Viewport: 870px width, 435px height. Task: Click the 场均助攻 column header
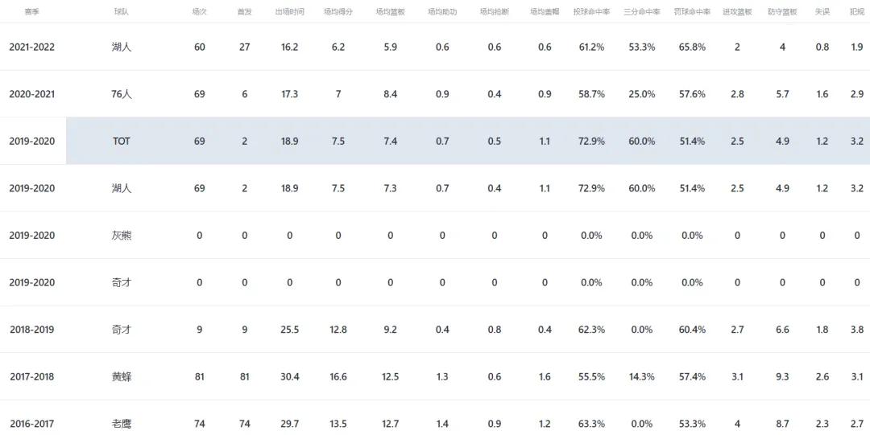coord(442,11)
